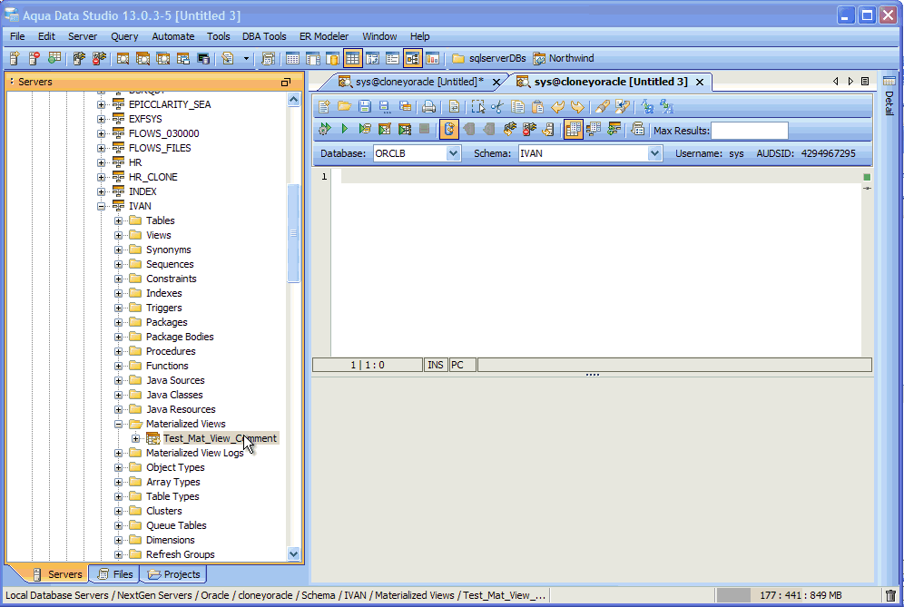Click the Servers tree scroll-up arrow

293,99
